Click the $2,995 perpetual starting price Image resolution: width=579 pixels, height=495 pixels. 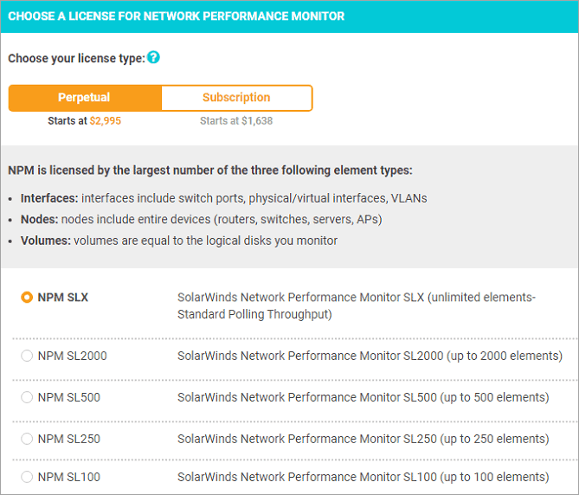(105, 121)
